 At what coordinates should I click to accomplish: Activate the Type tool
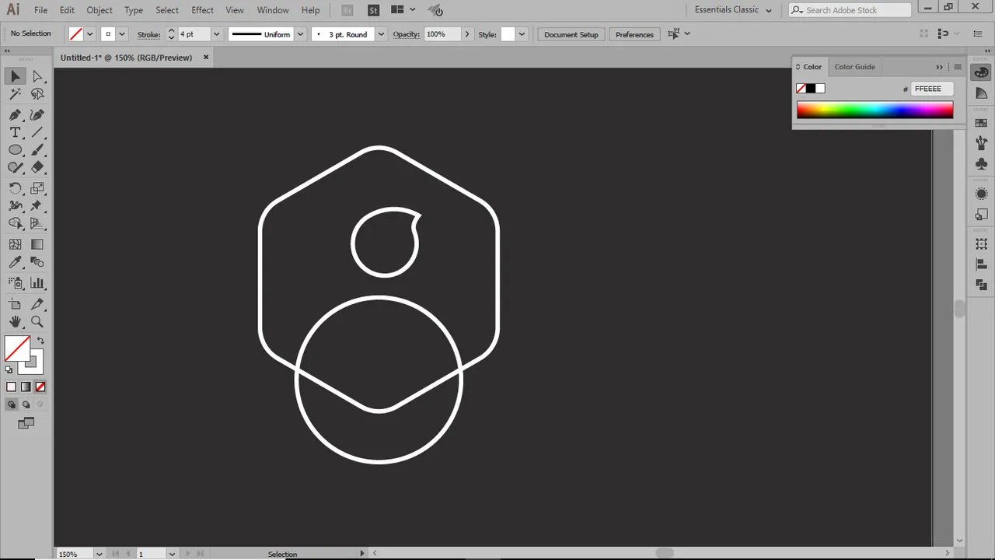pos(16,133)
